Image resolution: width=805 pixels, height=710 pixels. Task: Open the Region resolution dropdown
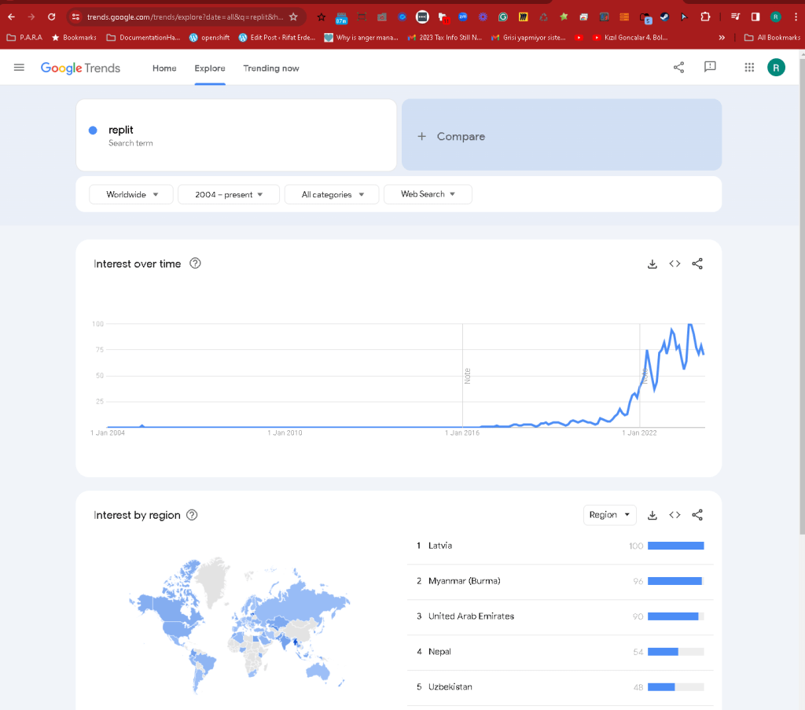[609, 515]
